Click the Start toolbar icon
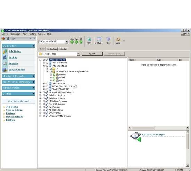The height and width of the screenshot is (171, 191). (x=89, y=39)
